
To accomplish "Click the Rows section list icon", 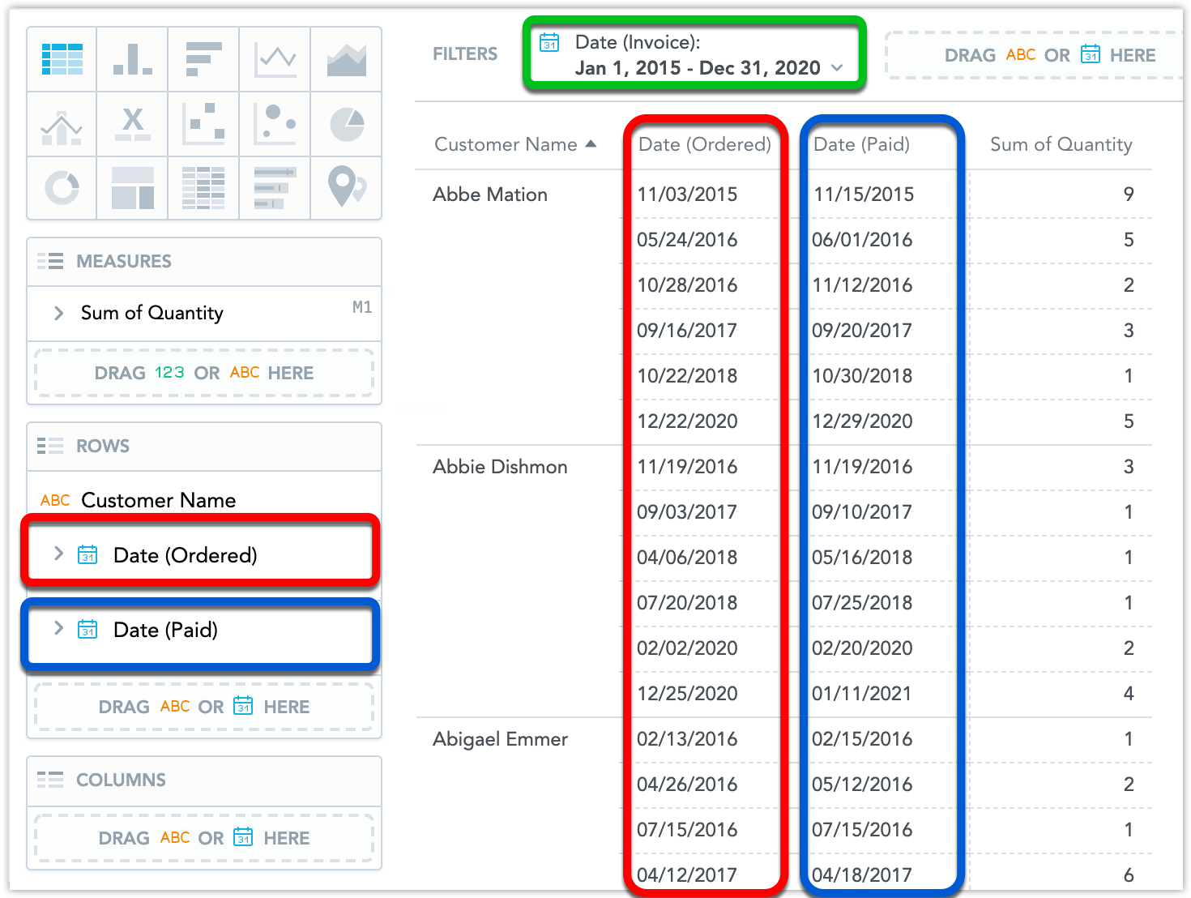I will pyautogui.click(x=50, y=446).
